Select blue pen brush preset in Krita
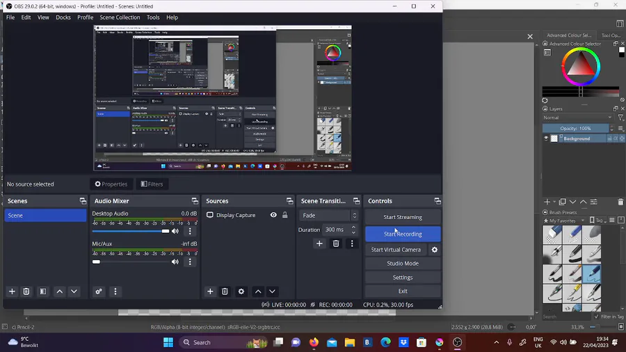This screenshot has width=626, height=352. pyautogui.click(x=591, y=274)
